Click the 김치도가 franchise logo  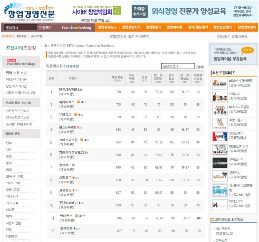pyautogui.click(x=220, y=150)
